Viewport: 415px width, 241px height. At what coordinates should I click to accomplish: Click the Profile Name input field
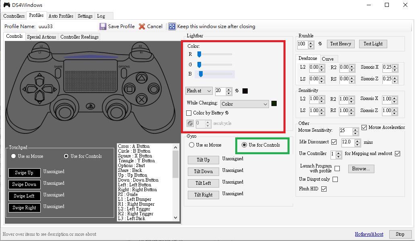tap(67, 27)
